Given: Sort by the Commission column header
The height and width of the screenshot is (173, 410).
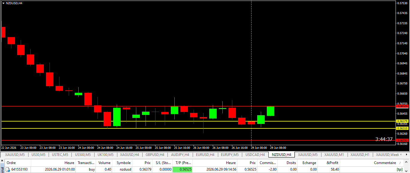Looking at the screenshot, I should (x=267, y=163).
